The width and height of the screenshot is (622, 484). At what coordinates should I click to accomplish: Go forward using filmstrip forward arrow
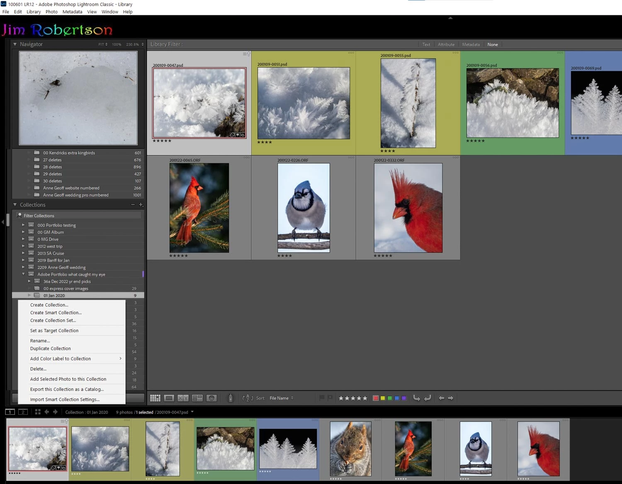(x=55, y=412)
